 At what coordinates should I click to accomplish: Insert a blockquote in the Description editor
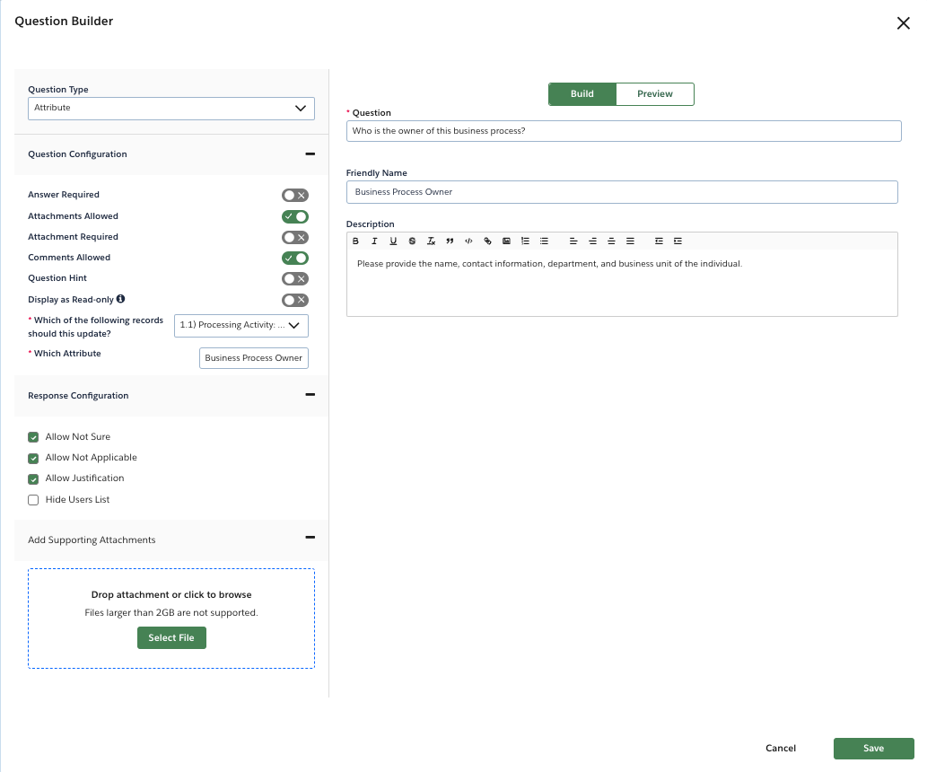[x=450, y=241]
